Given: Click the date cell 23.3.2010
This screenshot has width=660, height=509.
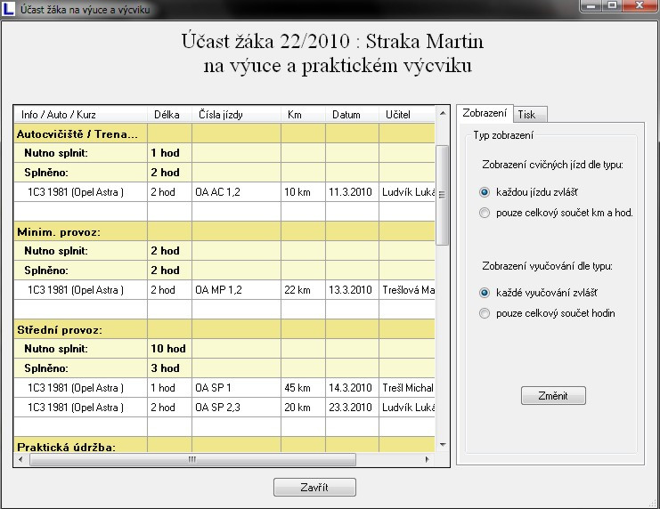Looking at the screenshot, I should (x=352, y=408).
